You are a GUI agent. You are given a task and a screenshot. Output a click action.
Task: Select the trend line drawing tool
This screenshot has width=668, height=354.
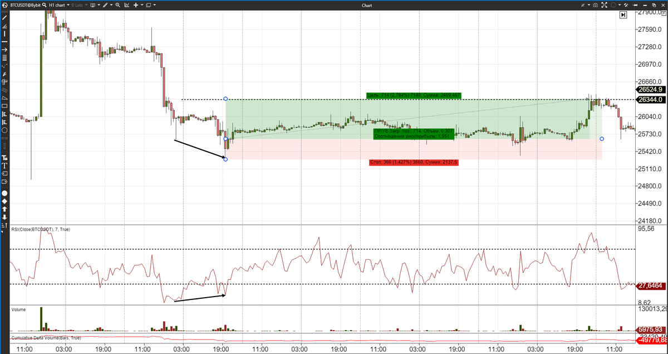pyautogui.click(x=4, y=18)
